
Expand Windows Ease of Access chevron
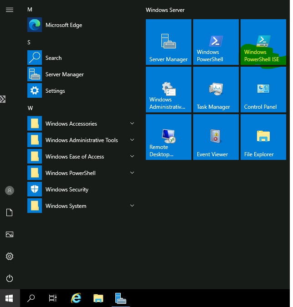point(132,156)
